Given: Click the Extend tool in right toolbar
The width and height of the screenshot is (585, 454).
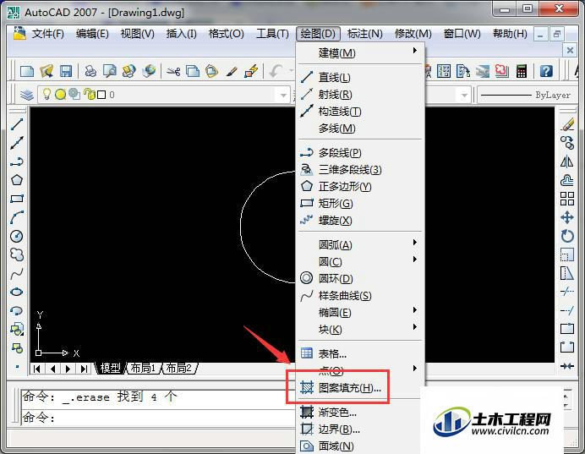Looking at the screenshot, I should (x=567, y=310).
